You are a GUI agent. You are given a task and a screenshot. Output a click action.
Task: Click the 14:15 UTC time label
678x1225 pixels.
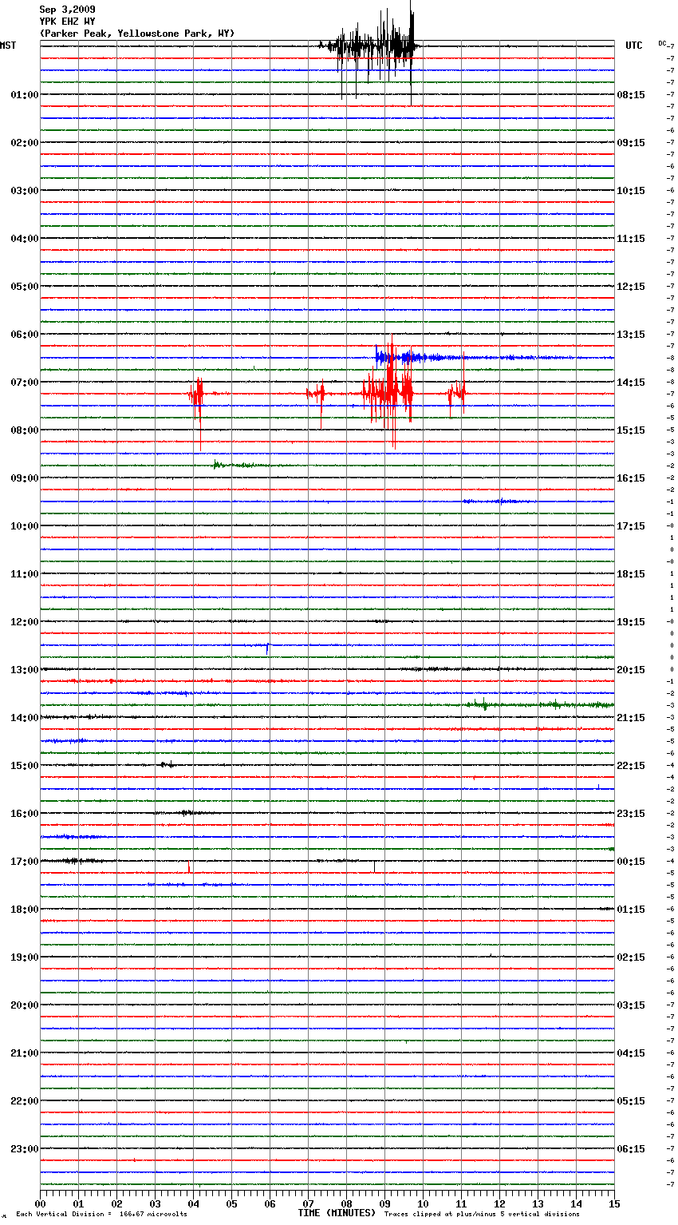tap(631, 383)
